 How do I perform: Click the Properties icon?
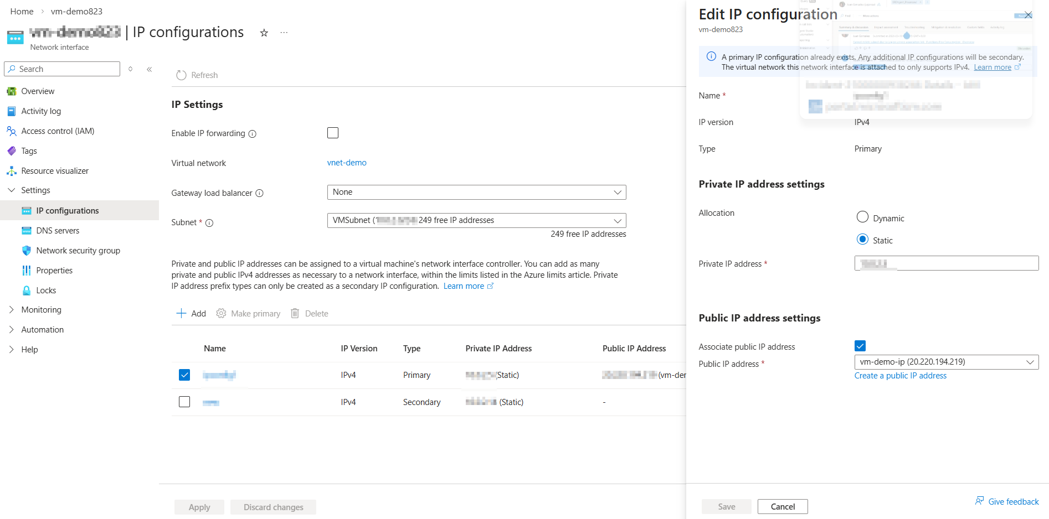point(27,271)
